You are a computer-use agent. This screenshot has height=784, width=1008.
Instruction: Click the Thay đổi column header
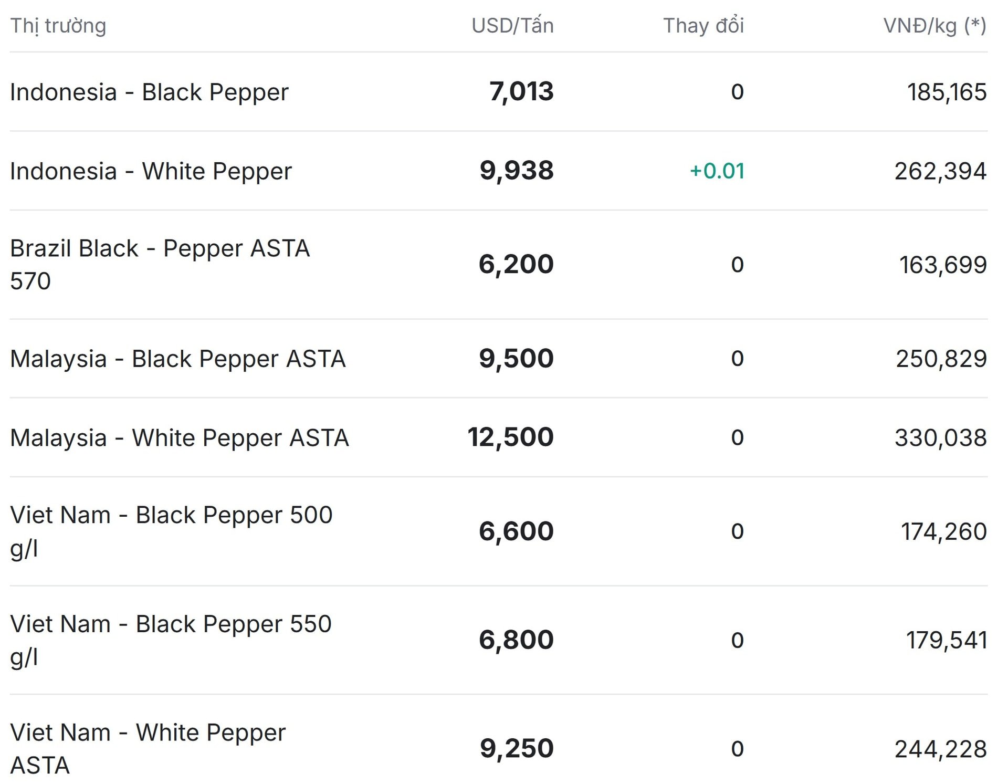[x=703, y=26]
